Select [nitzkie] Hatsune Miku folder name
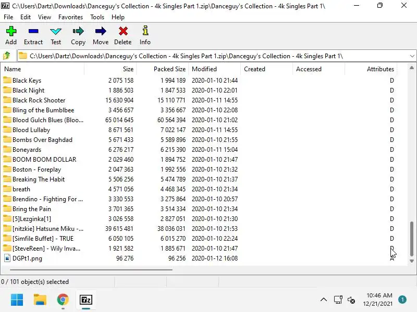This screenshot has height=312, width=417. click(x=48, y=229)
